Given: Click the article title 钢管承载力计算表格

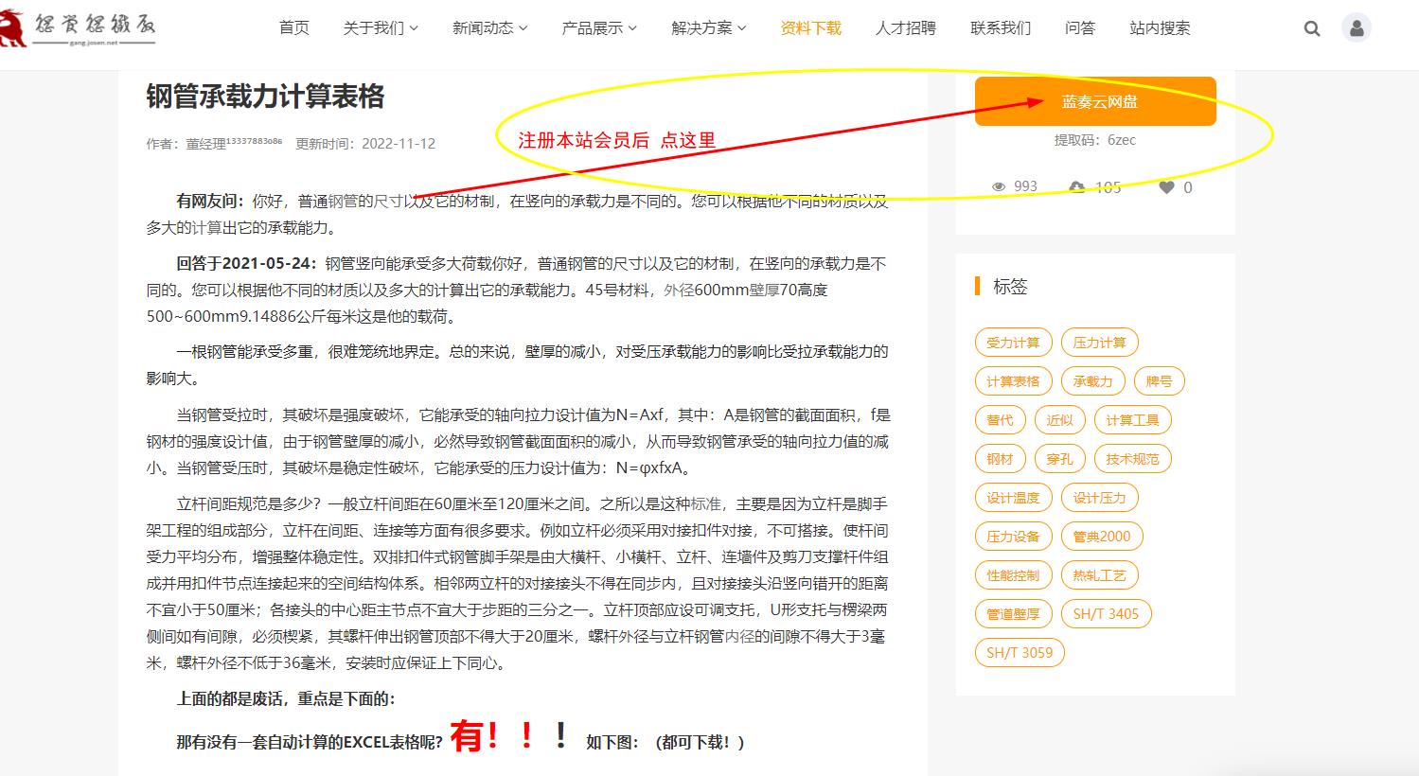Looking at the screenshot, I should [x=265, y=97].
